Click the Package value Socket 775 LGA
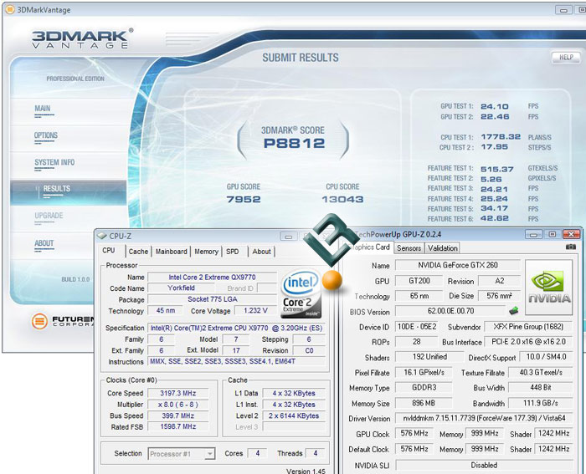 213,299
